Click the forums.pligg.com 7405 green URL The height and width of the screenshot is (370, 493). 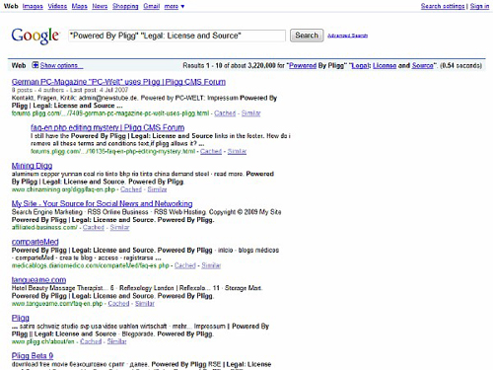coord(110,113)
